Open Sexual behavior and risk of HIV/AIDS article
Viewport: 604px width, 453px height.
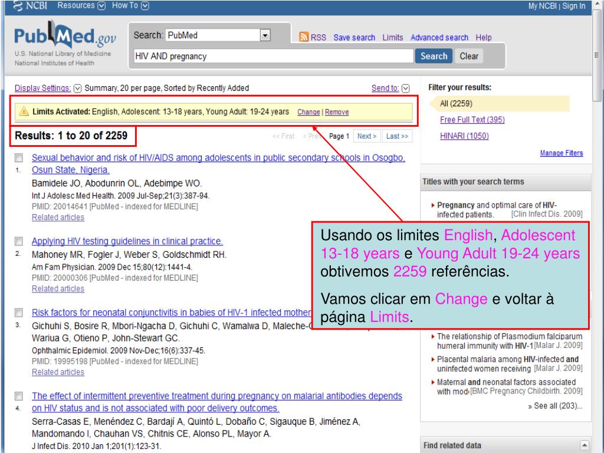pos(218,164)
